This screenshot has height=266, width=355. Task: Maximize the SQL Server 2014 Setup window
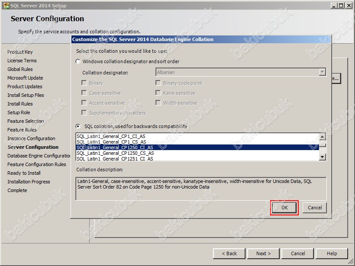(x=341, y=6)
